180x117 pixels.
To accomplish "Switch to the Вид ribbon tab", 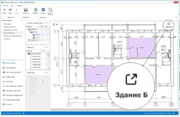I will click(12, 6).
